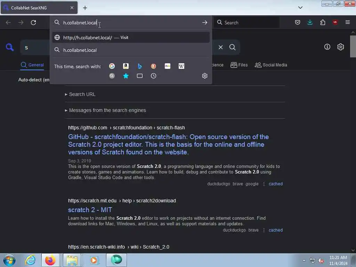356x267 pixels.
Task: Expand the Search URL section
Action: [80, 94]
